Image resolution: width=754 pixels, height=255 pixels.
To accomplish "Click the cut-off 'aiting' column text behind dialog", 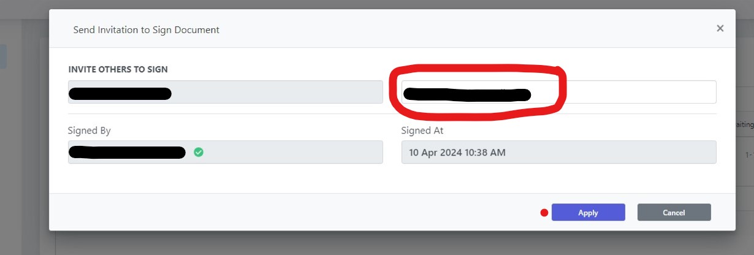I will tap(744, 124).
